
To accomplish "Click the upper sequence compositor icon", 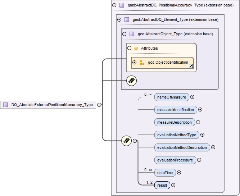I will point(131,81).
